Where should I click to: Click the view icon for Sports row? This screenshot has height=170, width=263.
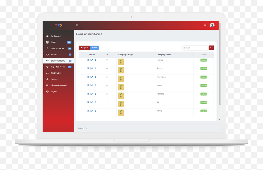(x=88, y=68)
